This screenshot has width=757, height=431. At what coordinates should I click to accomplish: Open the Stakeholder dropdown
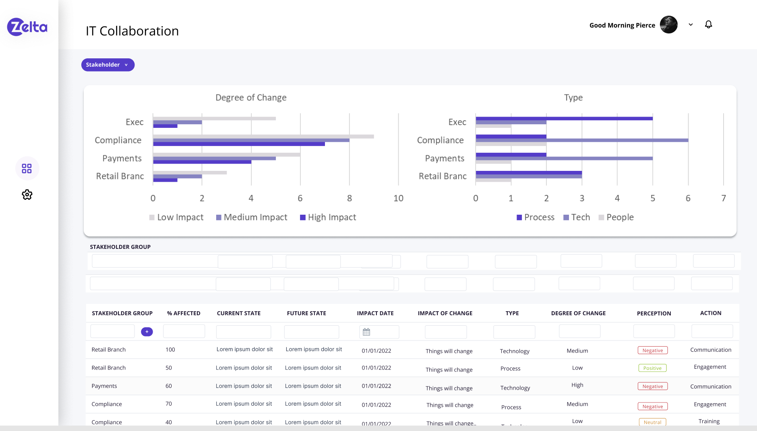pyautogui.click(x=108, y=65)
